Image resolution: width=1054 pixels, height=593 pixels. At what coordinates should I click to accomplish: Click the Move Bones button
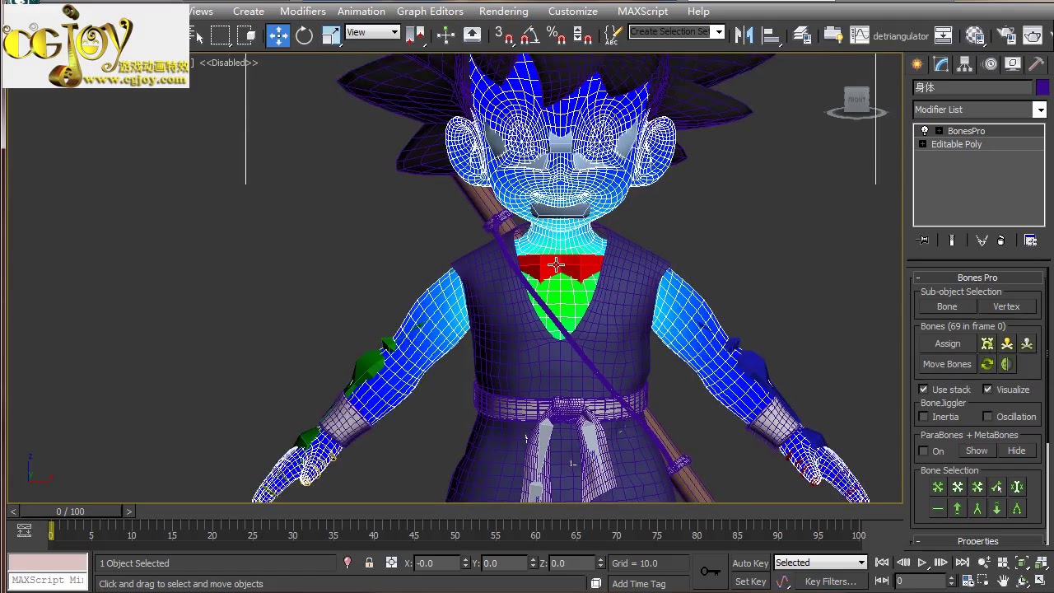(x=947, y=364)
